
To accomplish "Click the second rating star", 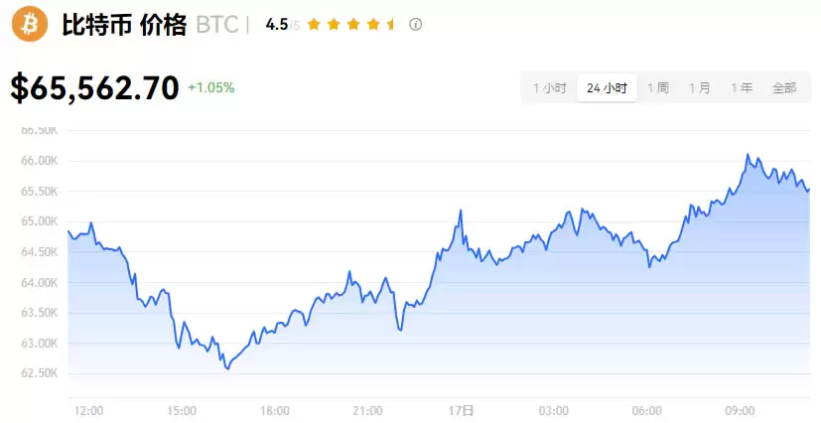I will pyautogui.click(x=333, y=25).
